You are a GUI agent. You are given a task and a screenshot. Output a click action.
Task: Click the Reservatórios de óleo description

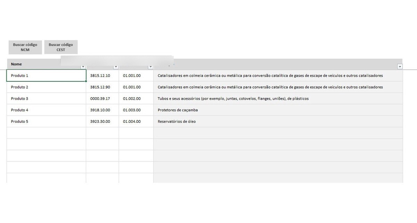(177, 121)
